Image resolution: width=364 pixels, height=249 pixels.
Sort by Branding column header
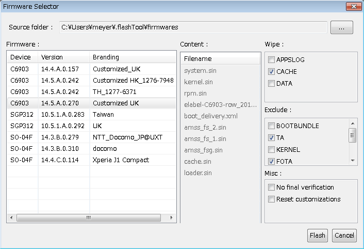(133, 57)
